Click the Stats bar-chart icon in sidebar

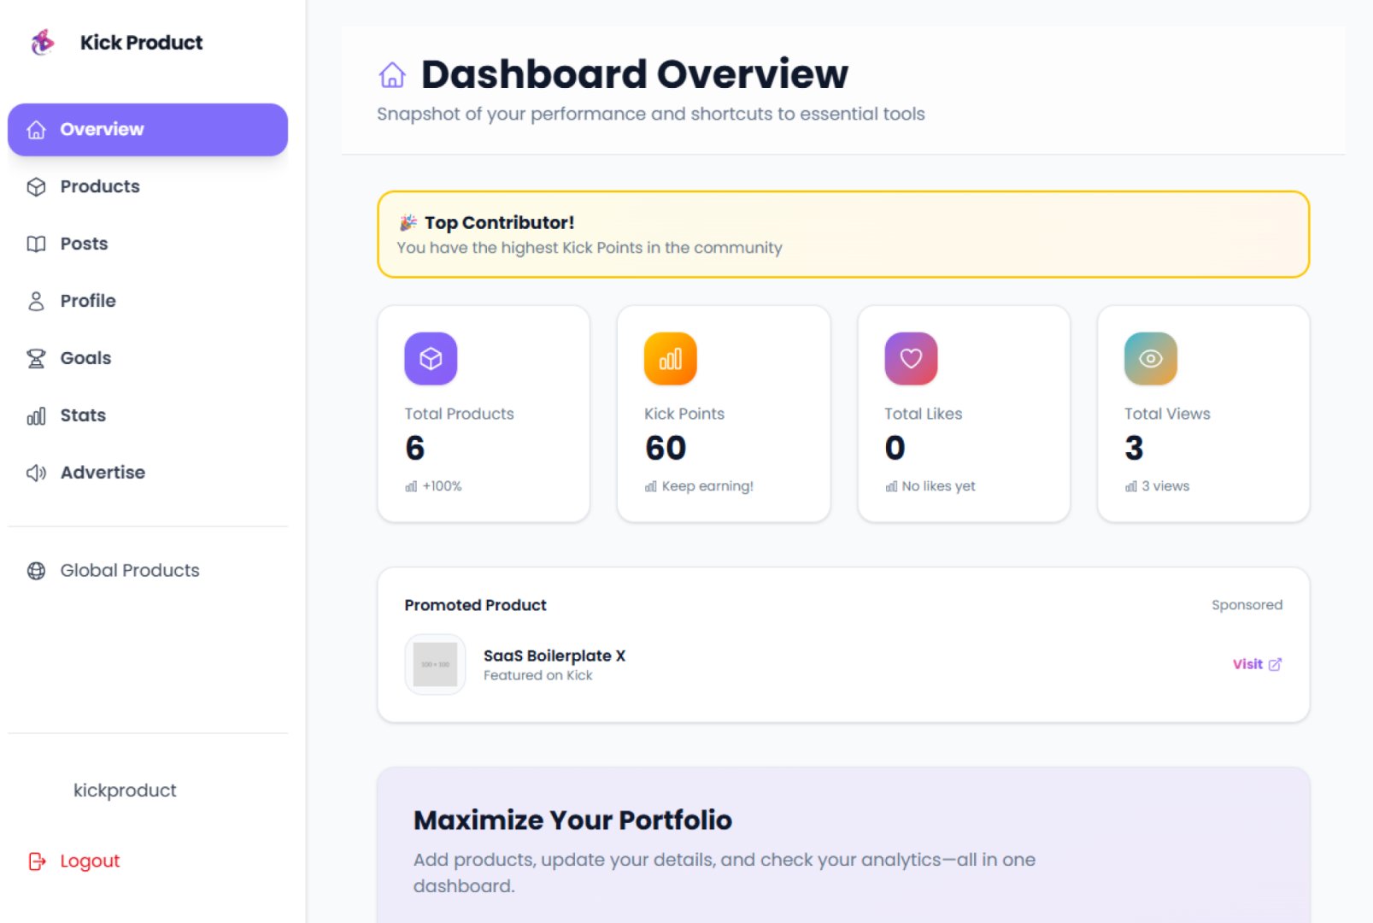click(x=36, y=415)
